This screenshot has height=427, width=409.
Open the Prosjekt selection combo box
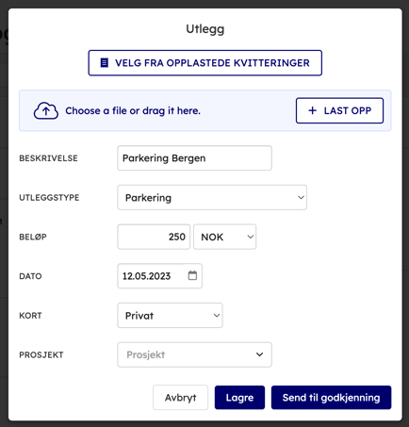pos(194,354)
